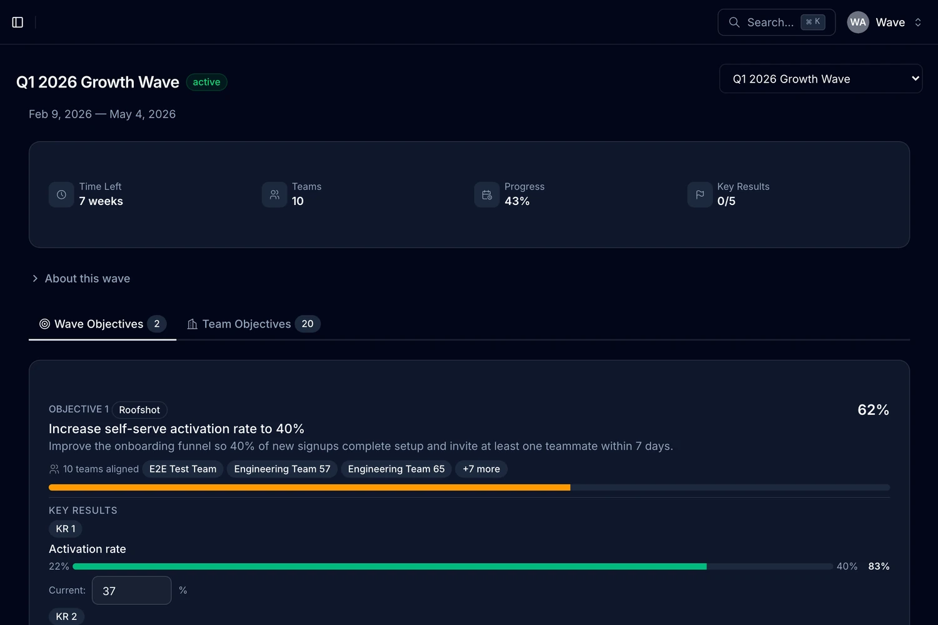Click the active status badge
This screenshot has height=625, width=938.
[x=206, y=82]
